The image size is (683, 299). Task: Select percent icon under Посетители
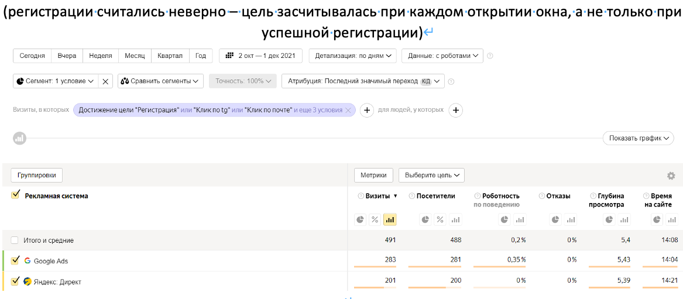click(440, 220)
